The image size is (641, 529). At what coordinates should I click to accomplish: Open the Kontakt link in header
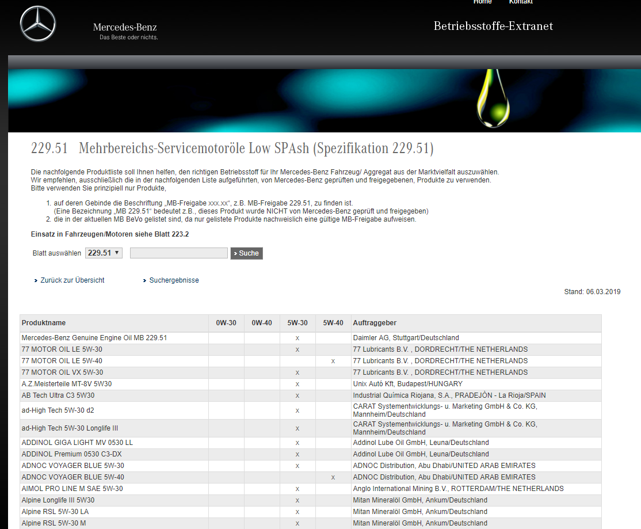521,2
